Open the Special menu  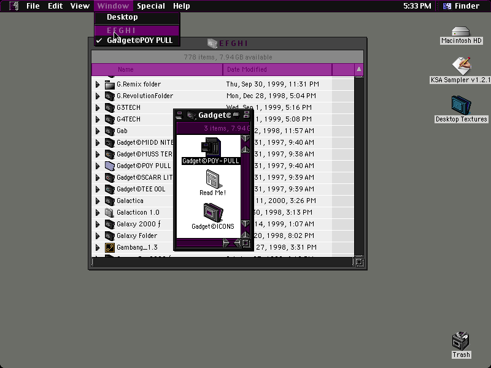150,6
